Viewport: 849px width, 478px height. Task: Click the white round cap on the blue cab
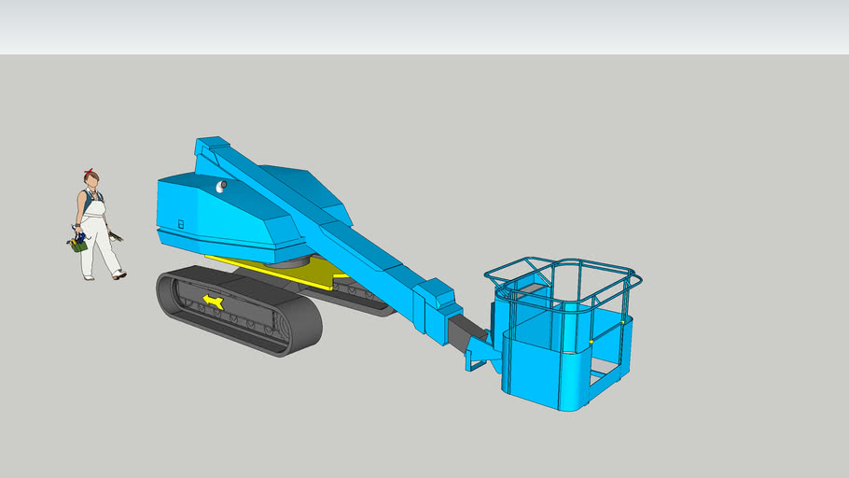click(x=221, y=186)
